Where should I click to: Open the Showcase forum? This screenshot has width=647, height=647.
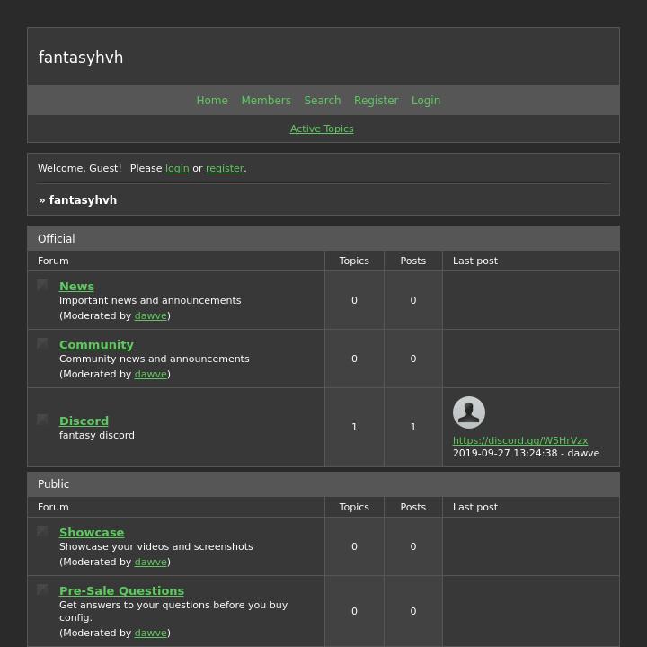tap(92, 532)
